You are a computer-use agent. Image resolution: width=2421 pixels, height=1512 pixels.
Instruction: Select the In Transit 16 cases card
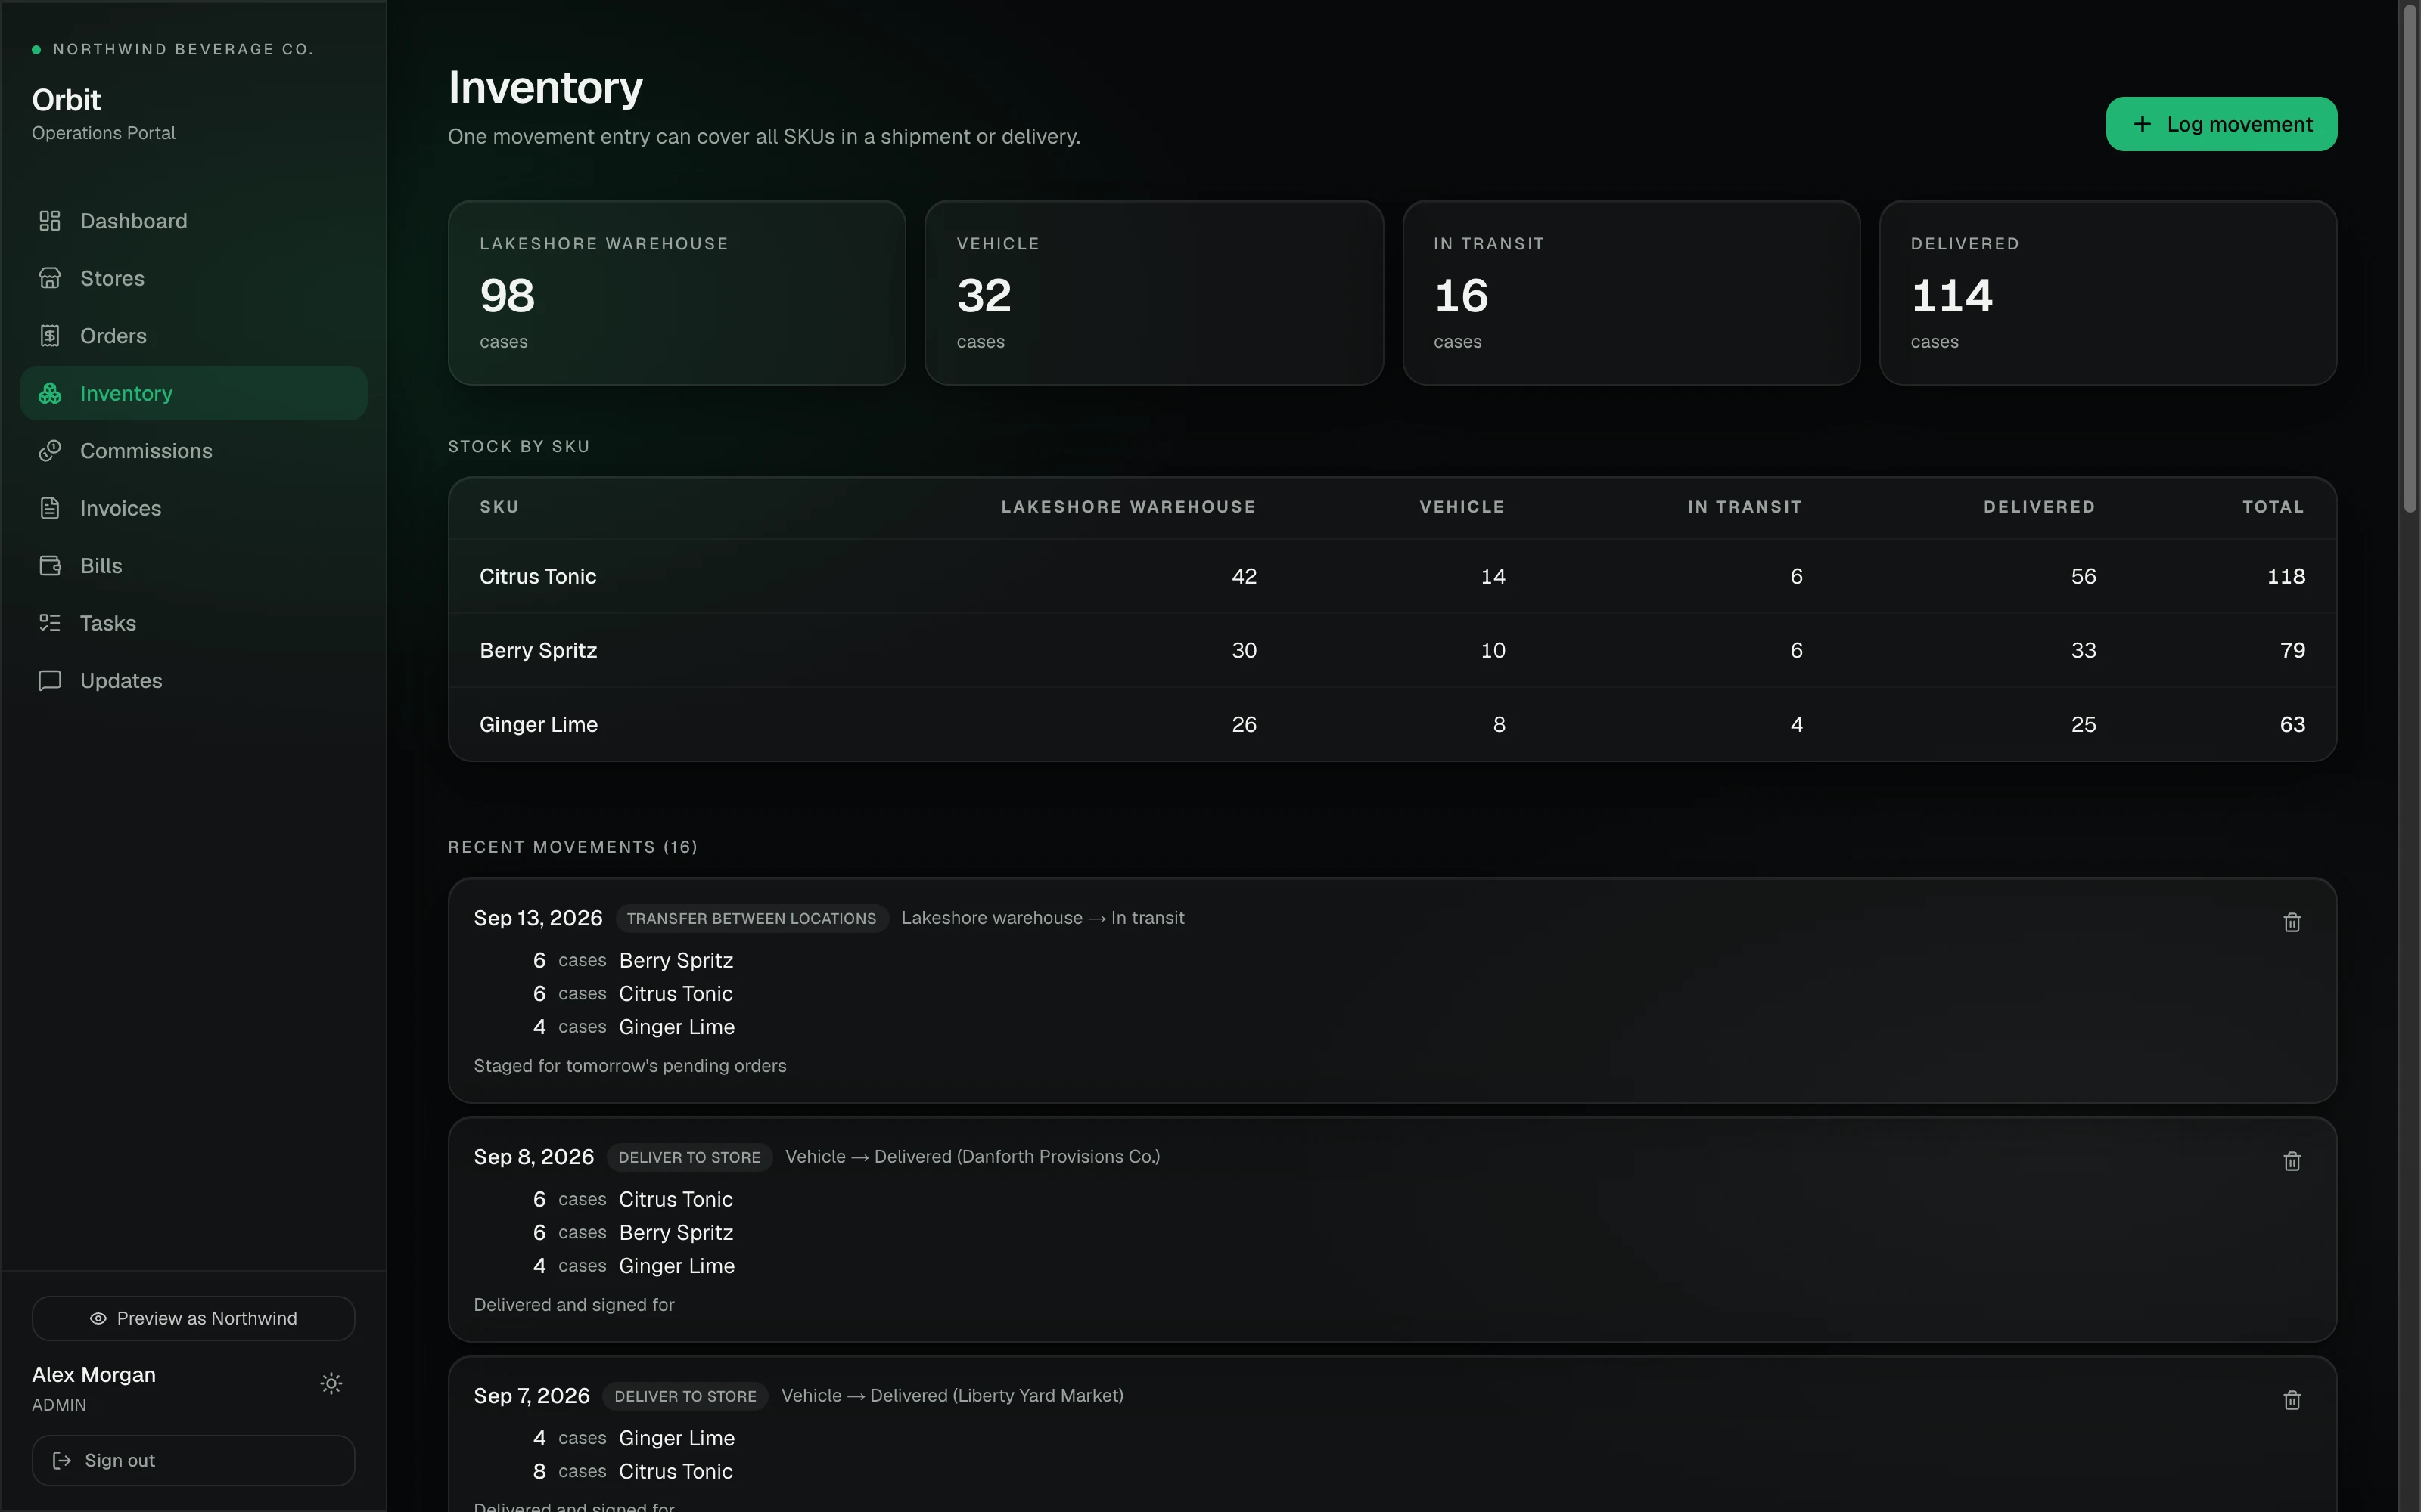point(1632,292)
